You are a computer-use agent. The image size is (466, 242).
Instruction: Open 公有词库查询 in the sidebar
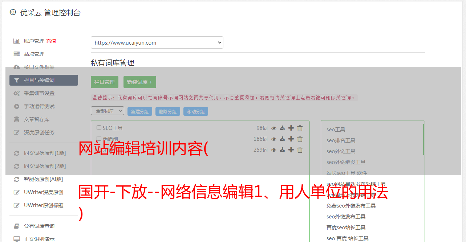pyautogui.click(x=39, y=226)
